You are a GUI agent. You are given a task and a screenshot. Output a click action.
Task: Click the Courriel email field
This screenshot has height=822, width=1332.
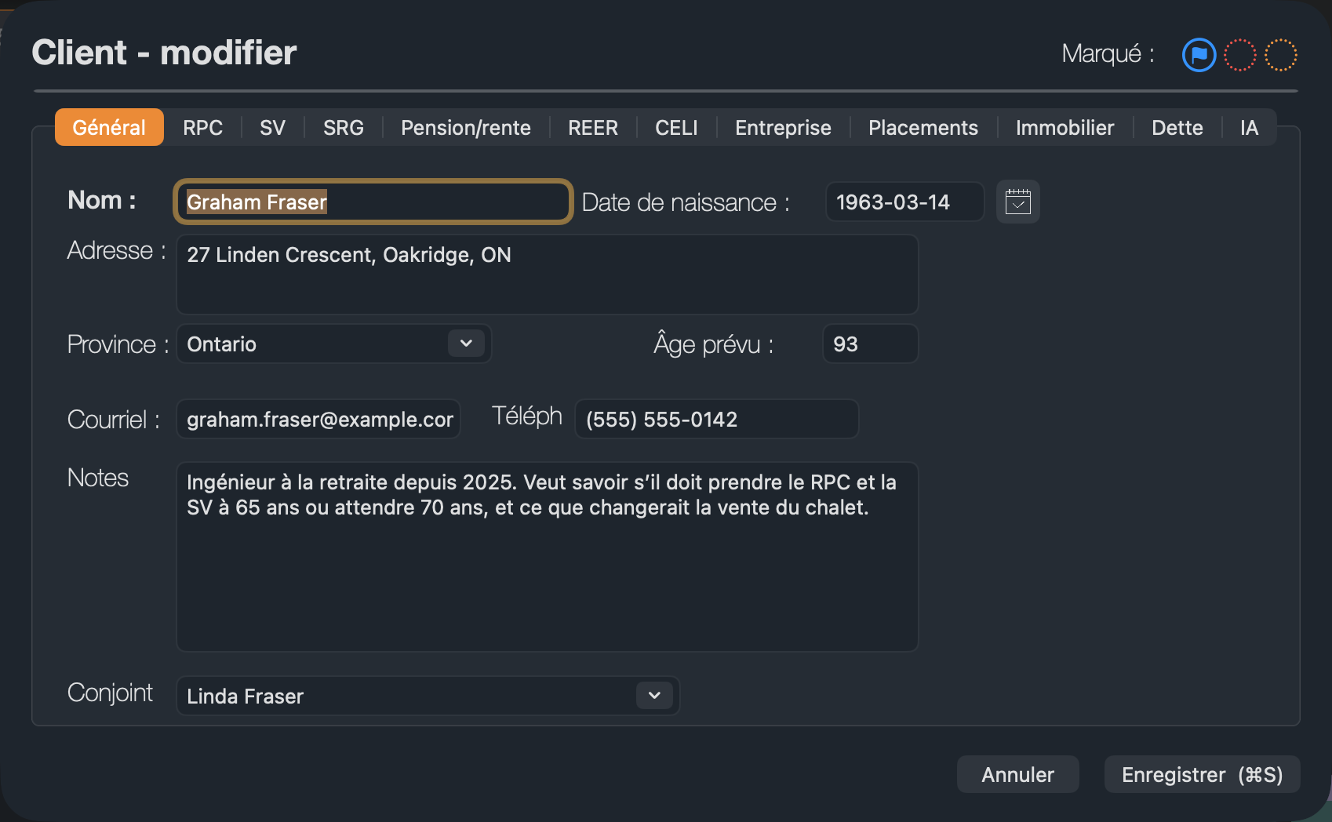point(318,419)
